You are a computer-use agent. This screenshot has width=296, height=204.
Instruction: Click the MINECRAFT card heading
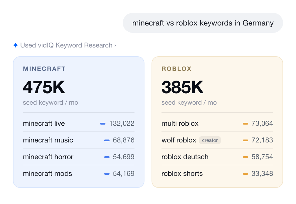pos(44,69)
